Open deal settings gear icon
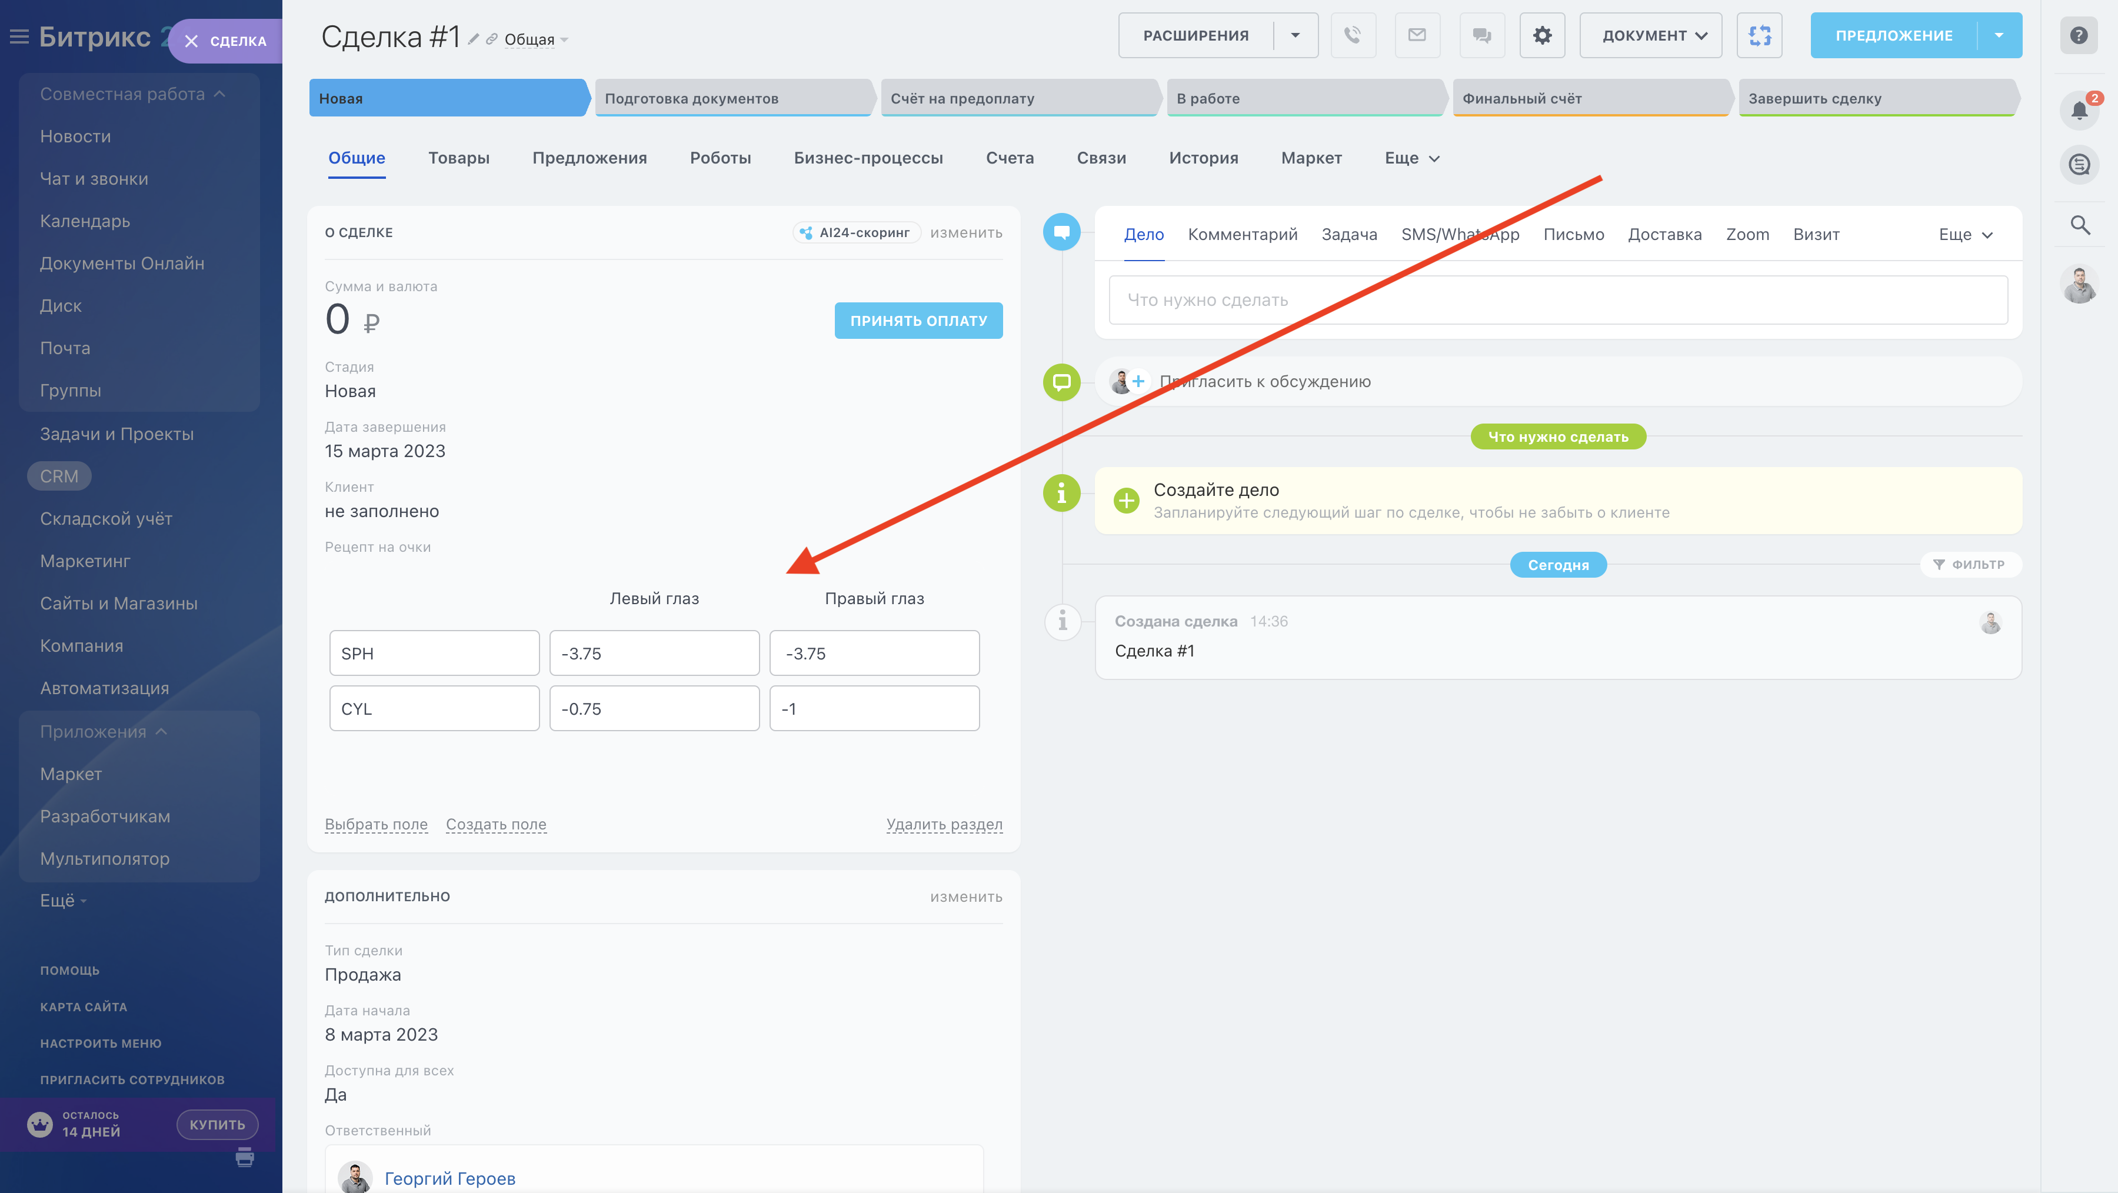The width and height of the screenshot is (2118, 1193). point(1541,35)
